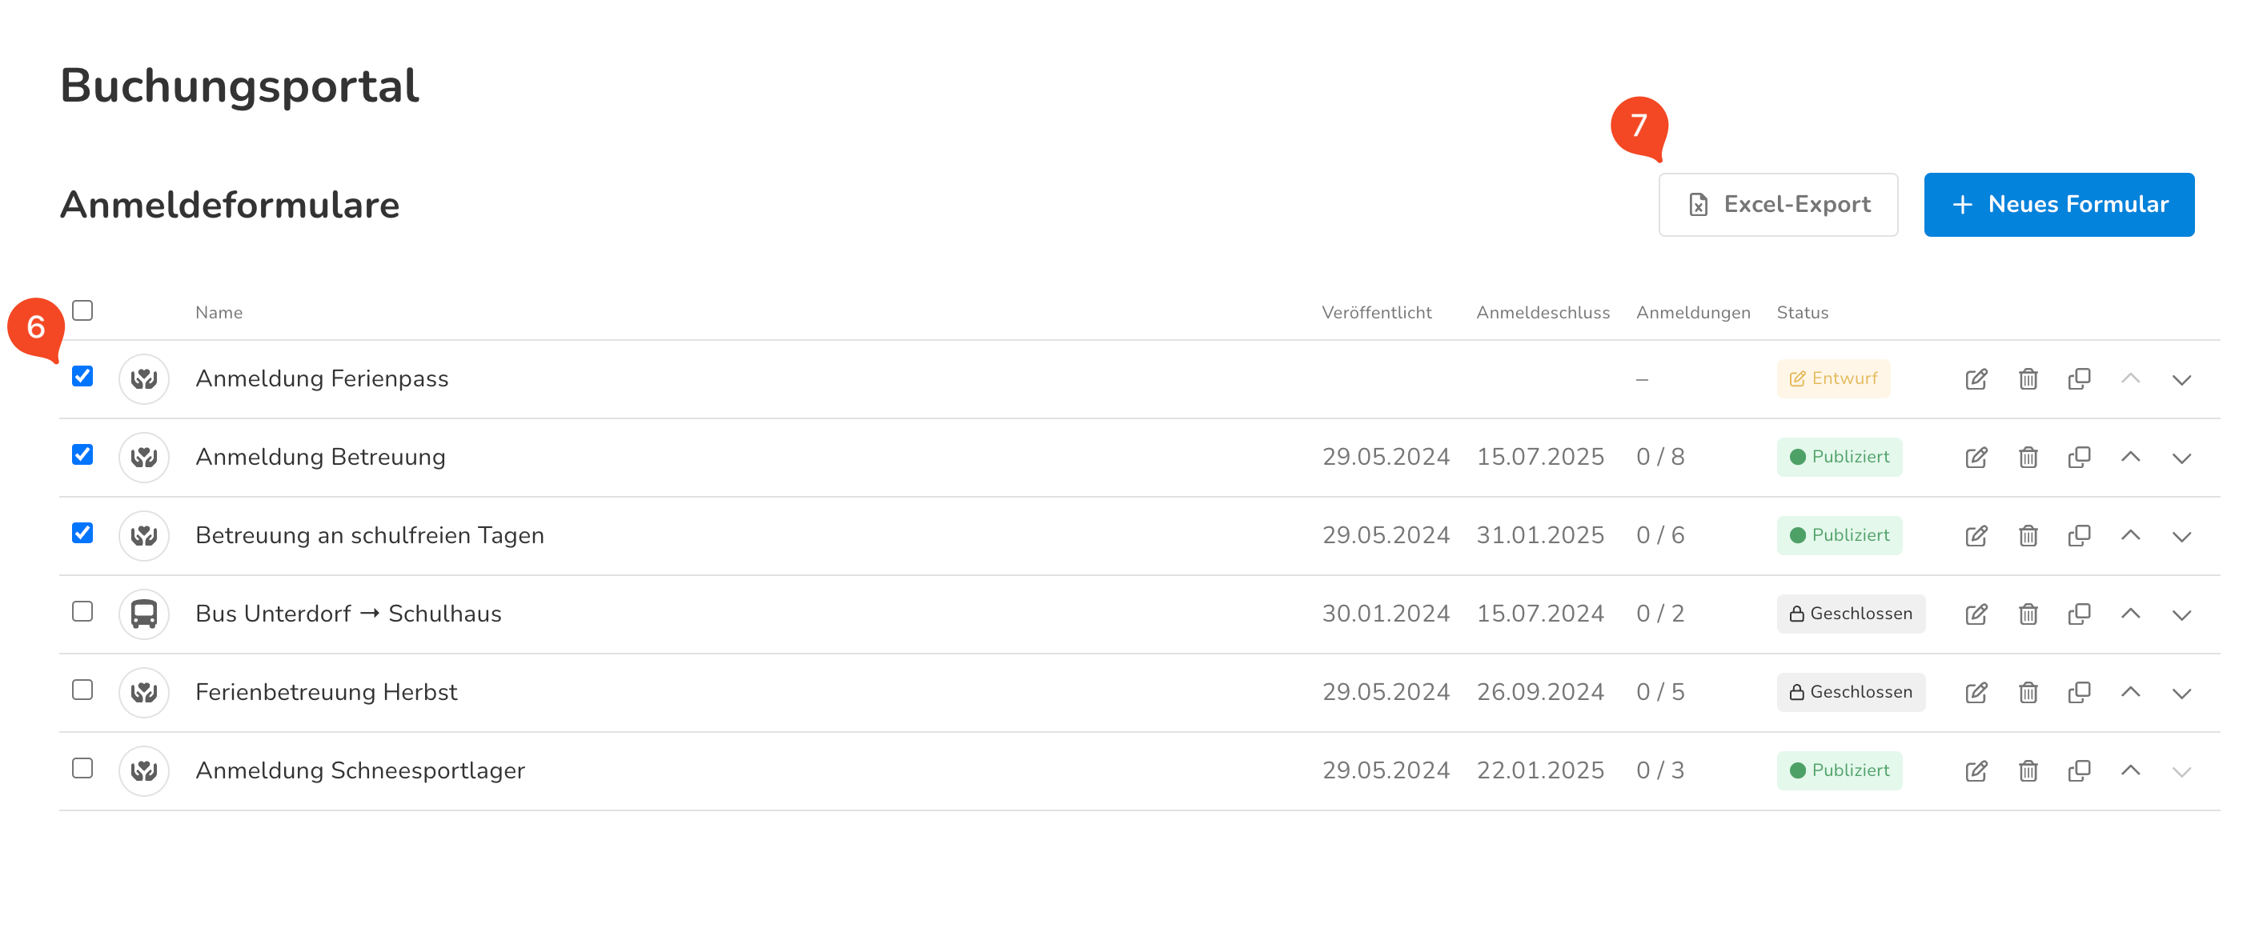2259x936 pixels.
Task: Edit the Anmeldung Ferienpass form
Action: pyautogui.click(x=1976, y=378)
